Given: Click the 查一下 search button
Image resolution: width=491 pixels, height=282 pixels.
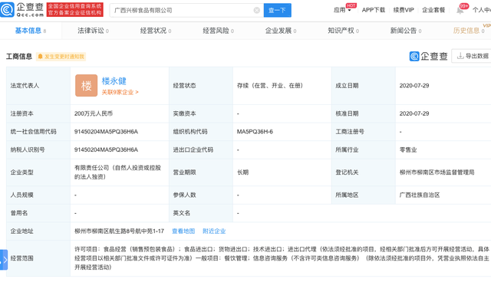Looking at the screenshot, I should pyautogui.click(x=278, y=10).
